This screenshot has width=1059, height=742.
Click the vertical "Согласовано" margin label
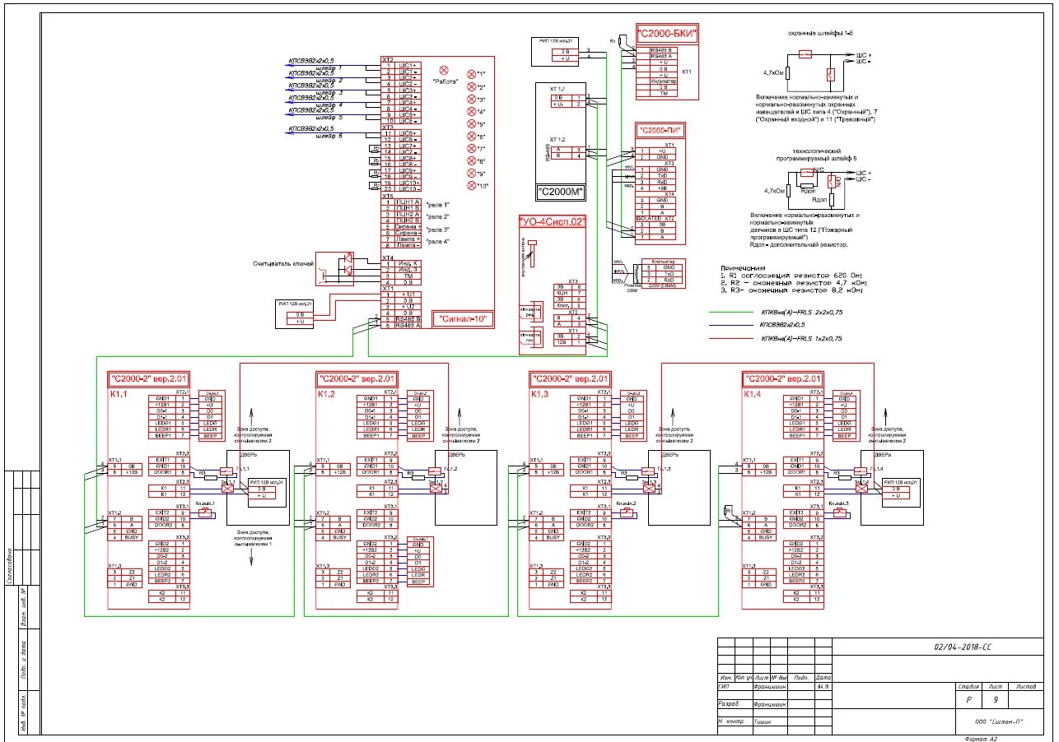10,565
